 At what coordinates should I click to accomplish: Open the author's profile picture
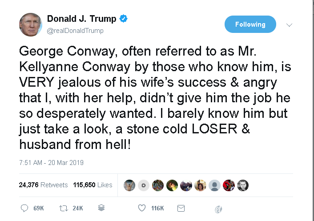[x=31, y=24]
